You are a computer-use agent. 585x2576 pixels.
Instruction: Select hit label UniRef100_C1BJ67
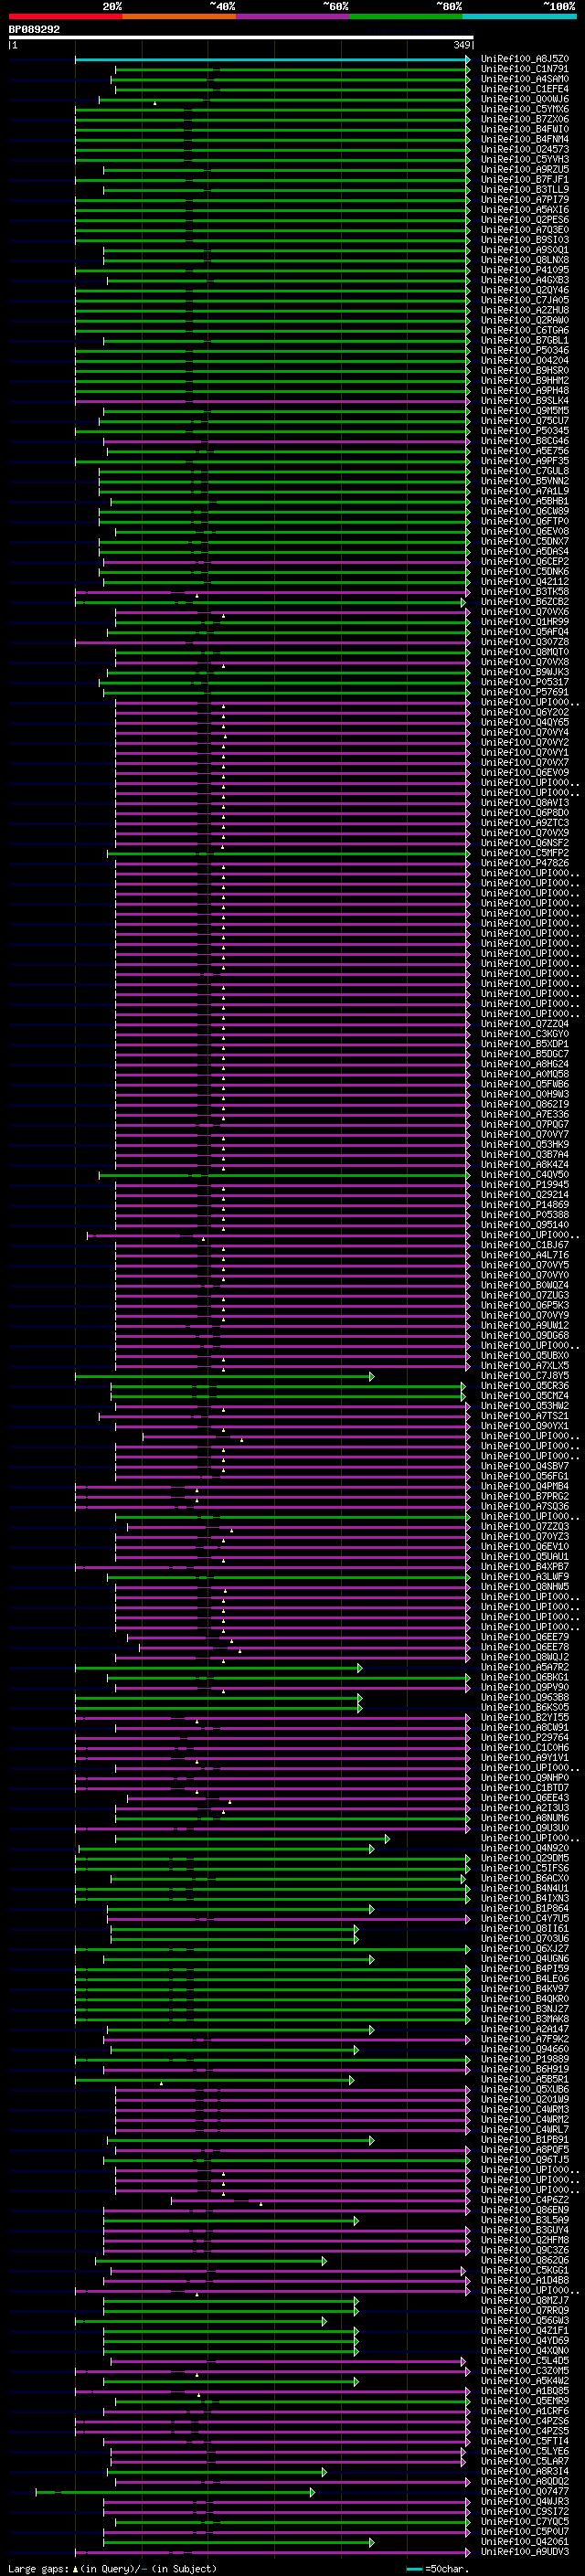point(525,1245)
